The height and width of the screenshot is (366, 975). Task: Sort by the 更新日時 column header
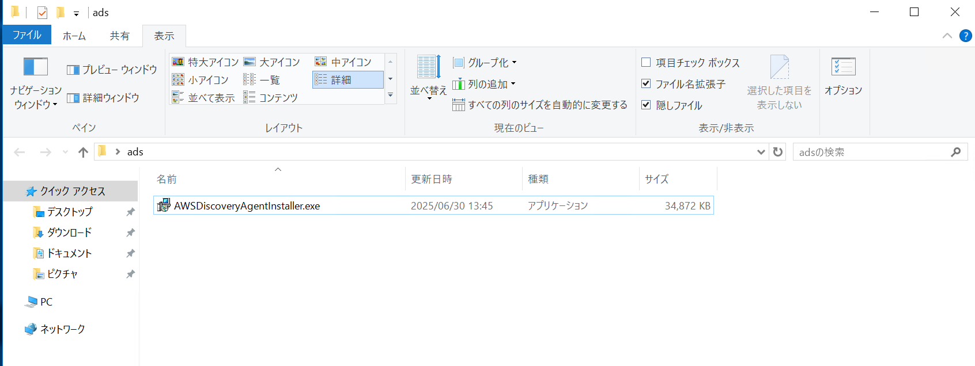pyautogui.click(x=464, y=179)
